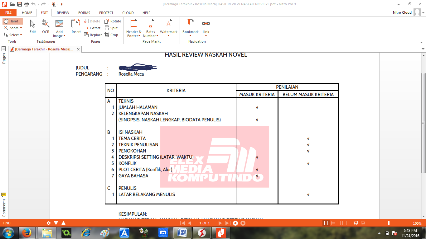Image resolution: width=426 pixels, height=239 pixels.
Task: Go to next page arrow
Action: tap(220, 223)
